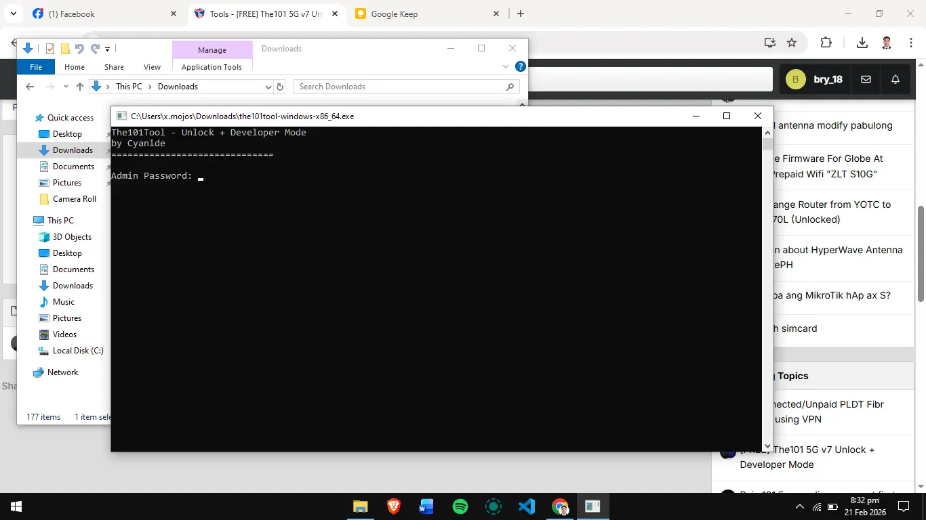Image resolution: width=926 pixels, height=520 pixels.
Task: Open File Explorer from the taskbar
Action: (x=360, y=506)
